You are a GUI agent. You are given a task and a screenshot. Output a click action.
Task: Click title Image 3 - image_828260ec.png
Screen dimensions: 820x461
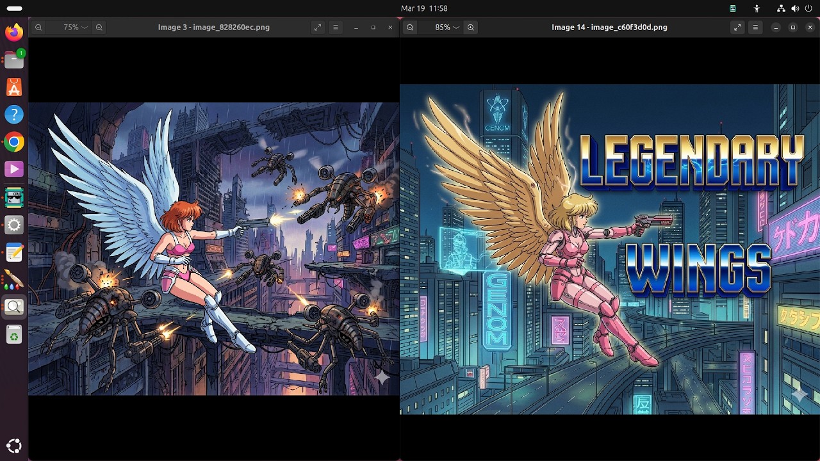[214, 28]
